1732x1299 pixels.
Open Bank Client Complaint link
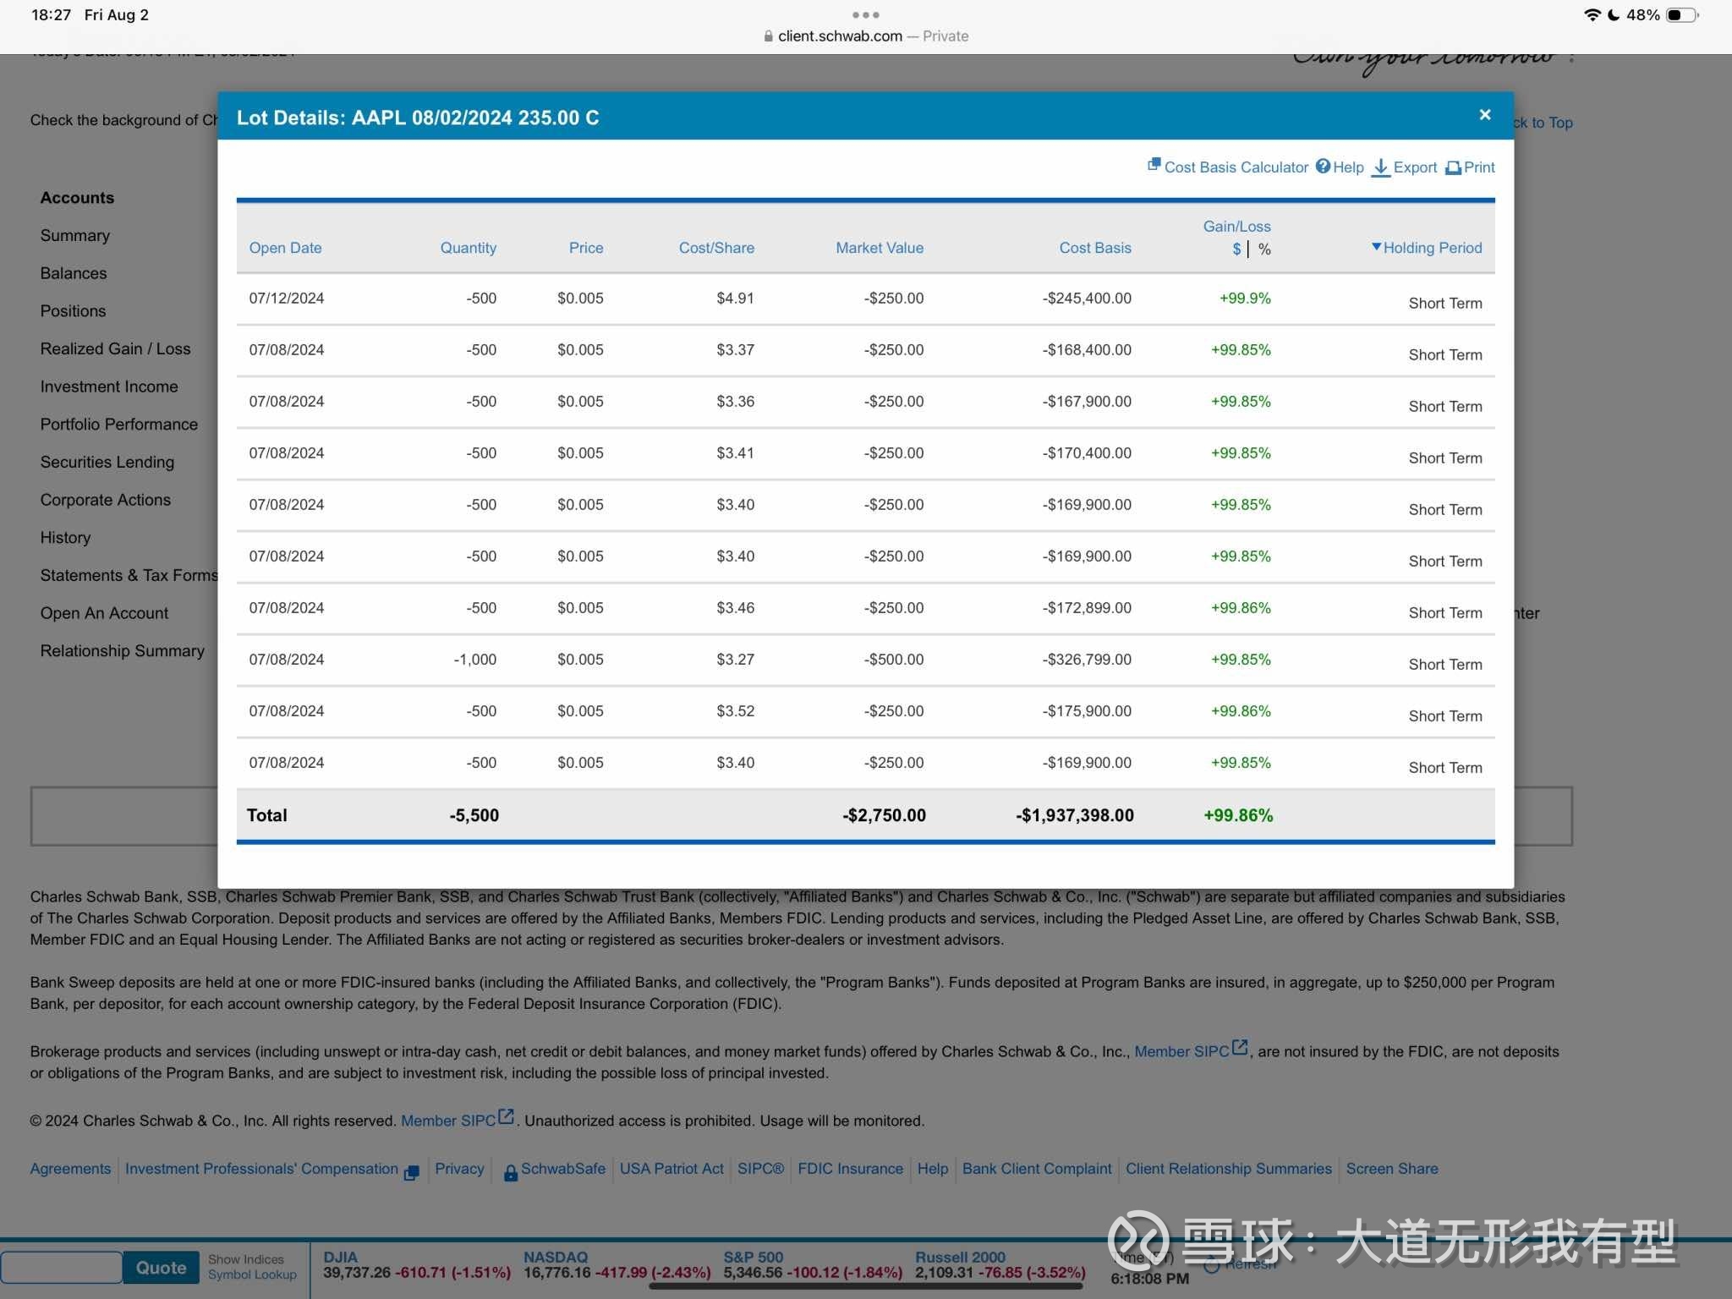point(1037,1169)
